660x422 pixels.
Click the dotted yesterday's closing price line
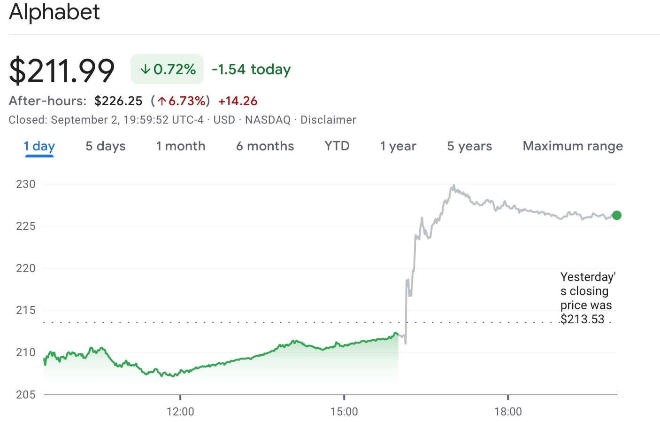pos(282,322)
